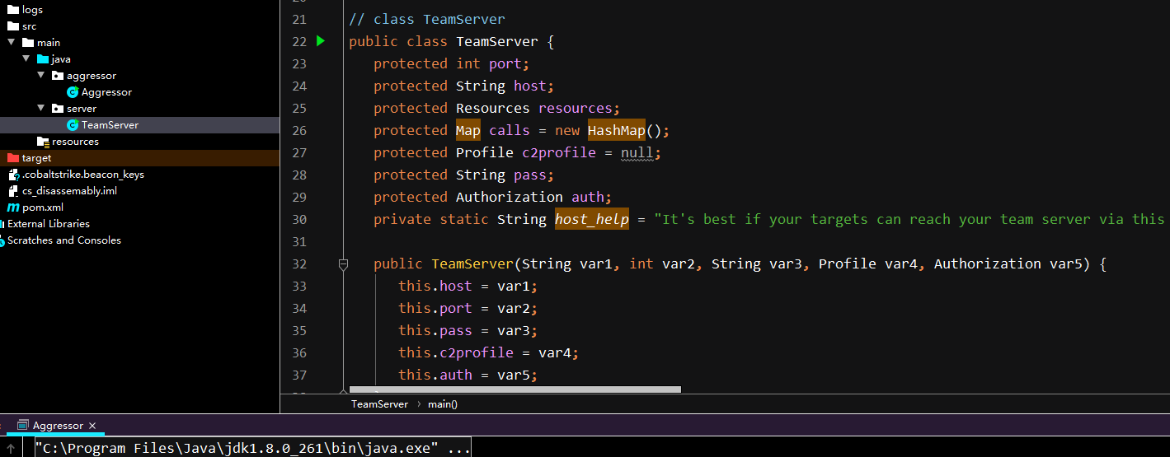Collapse the main folder in the tree
Screen dimensions: 1170x457
coord(12,43)
